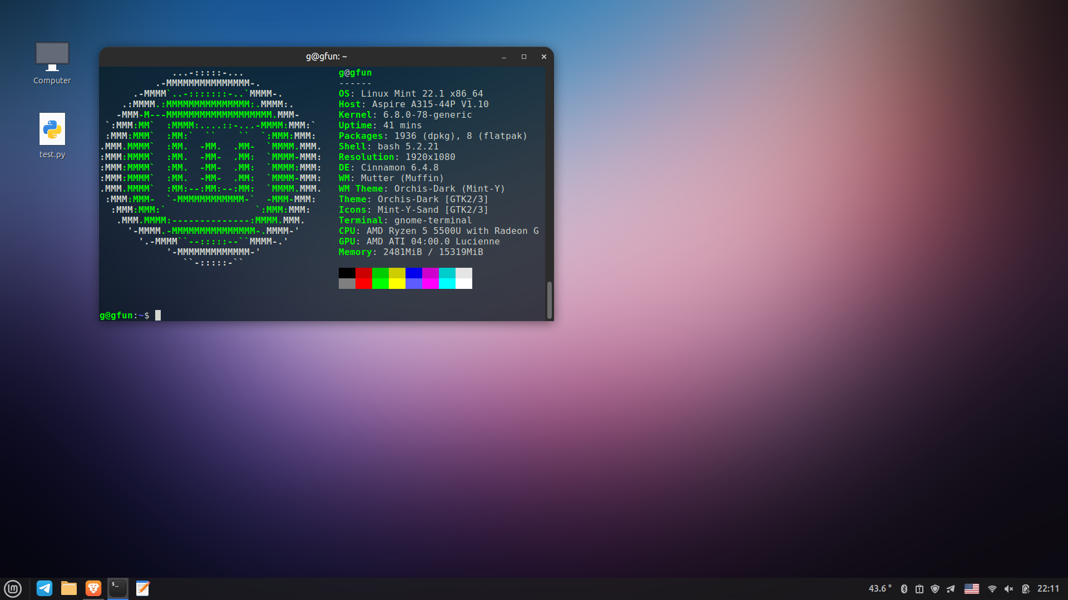Click the terminal window vertical scrollbar

[x=549, y=300]
